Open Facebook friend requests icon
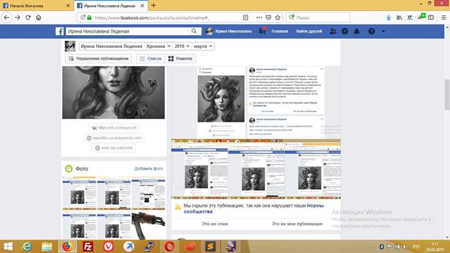 (x=333, y=31)
